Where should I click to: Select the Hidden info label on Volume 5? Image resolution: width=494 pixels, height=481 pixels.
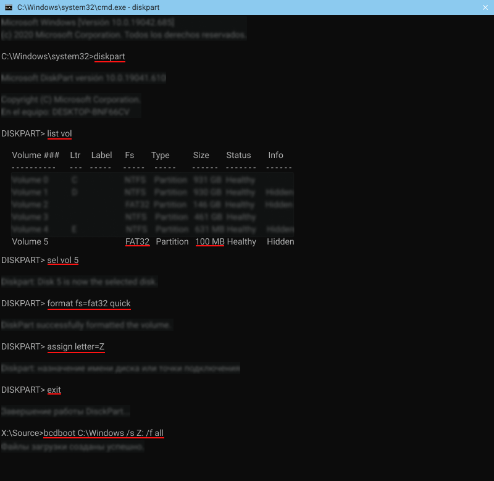point(280,241)
